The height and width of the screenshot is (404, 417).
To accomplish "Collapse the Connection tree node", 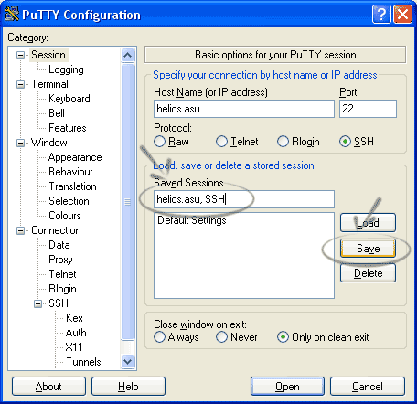I will pos(20,230).
